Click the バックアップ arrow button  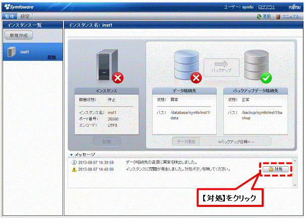click(x=221, y=67)
